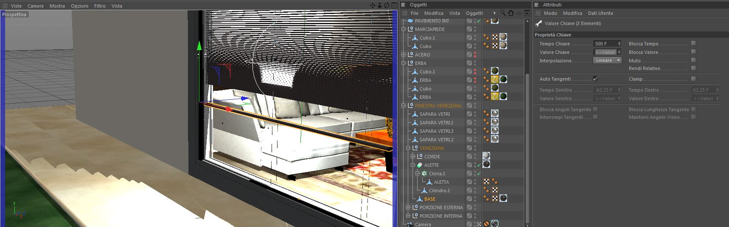Click the eye icon in Oggetti toolbar
The height and width of the screenshot is (227, 729).
click(x=519, y=13)
